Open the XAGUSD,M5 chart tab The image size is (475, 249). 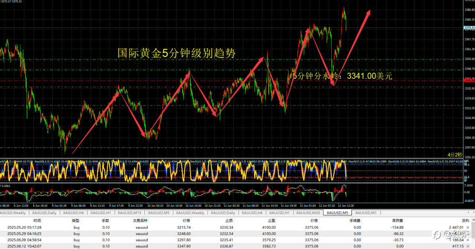click(158, 213)
